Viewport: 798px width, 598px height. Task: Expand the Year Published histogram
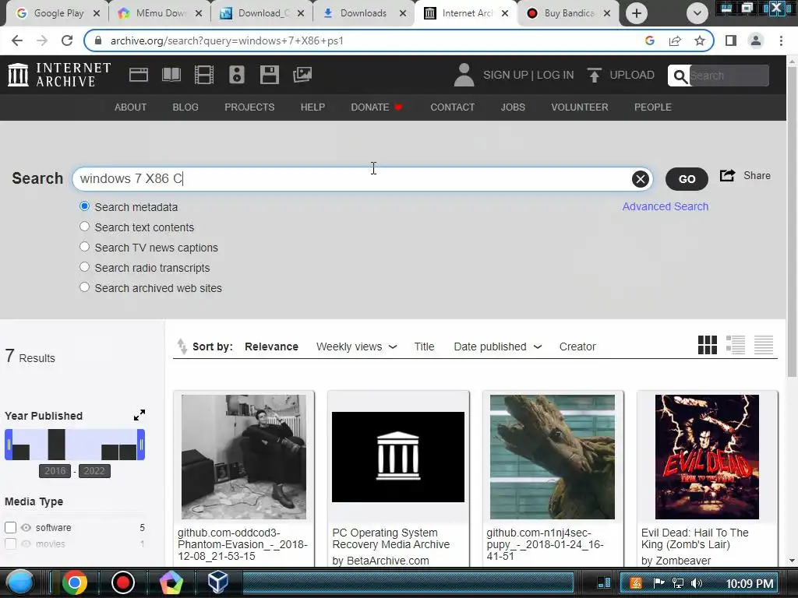[x=139, y=415]
